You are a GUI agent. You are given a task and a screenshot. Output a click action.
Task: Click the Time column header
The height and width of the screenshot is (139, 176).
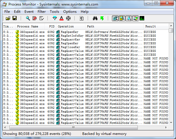tap(9, 26)
